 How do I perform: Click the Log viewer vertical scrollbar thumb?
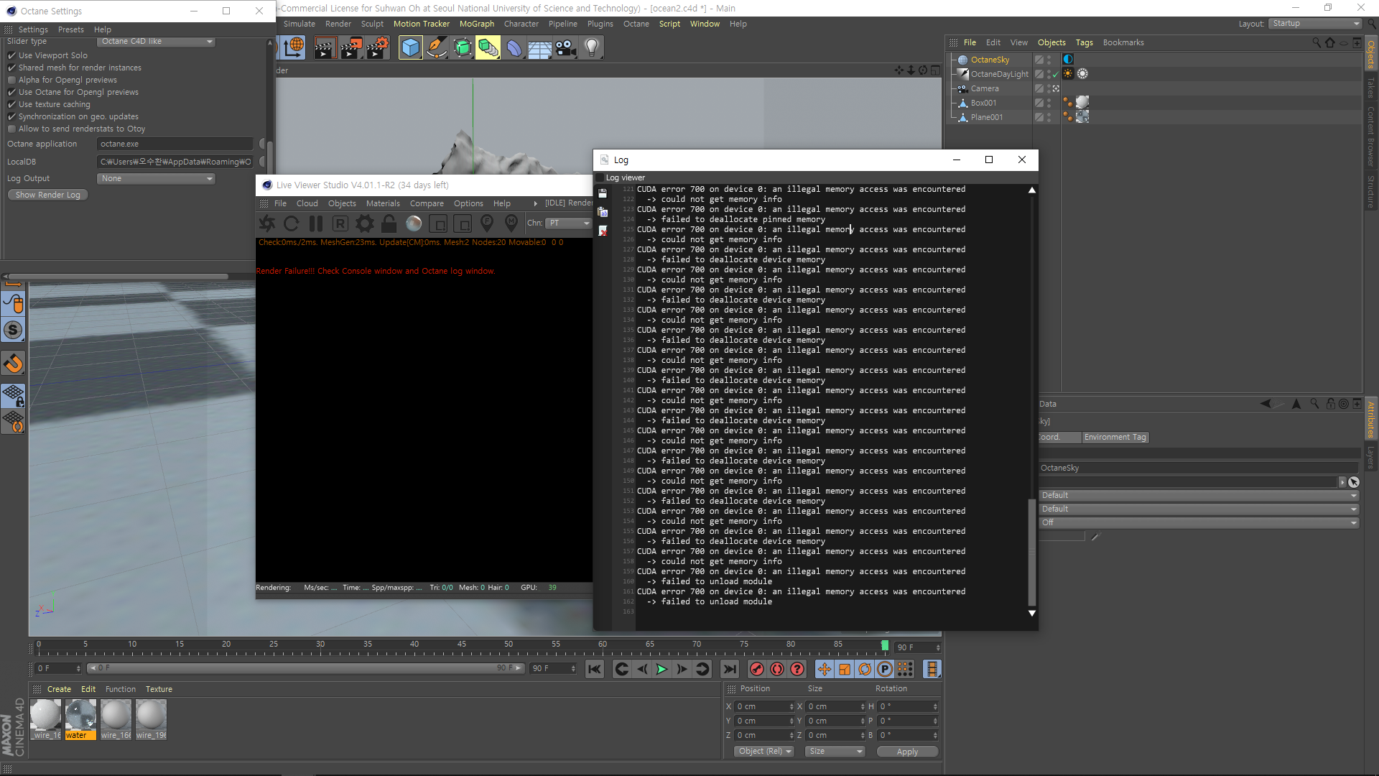pos(1032,552)
